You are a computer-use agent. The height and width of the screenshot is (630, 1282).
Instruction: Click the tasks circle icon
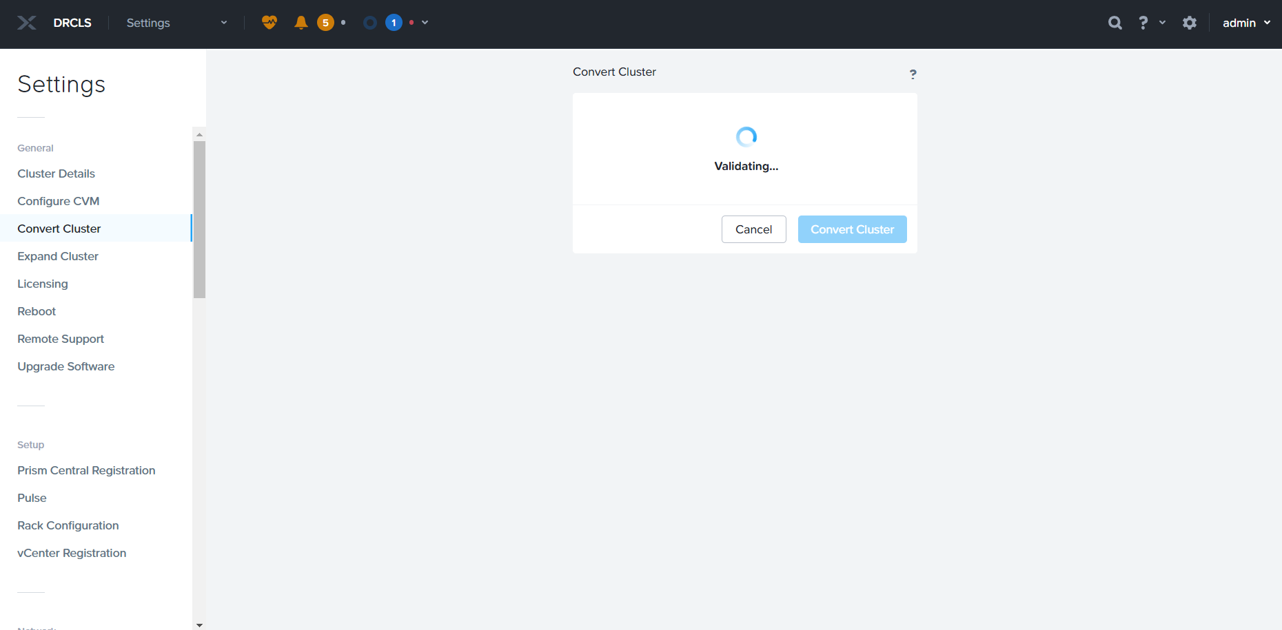(x=370, y=23)
